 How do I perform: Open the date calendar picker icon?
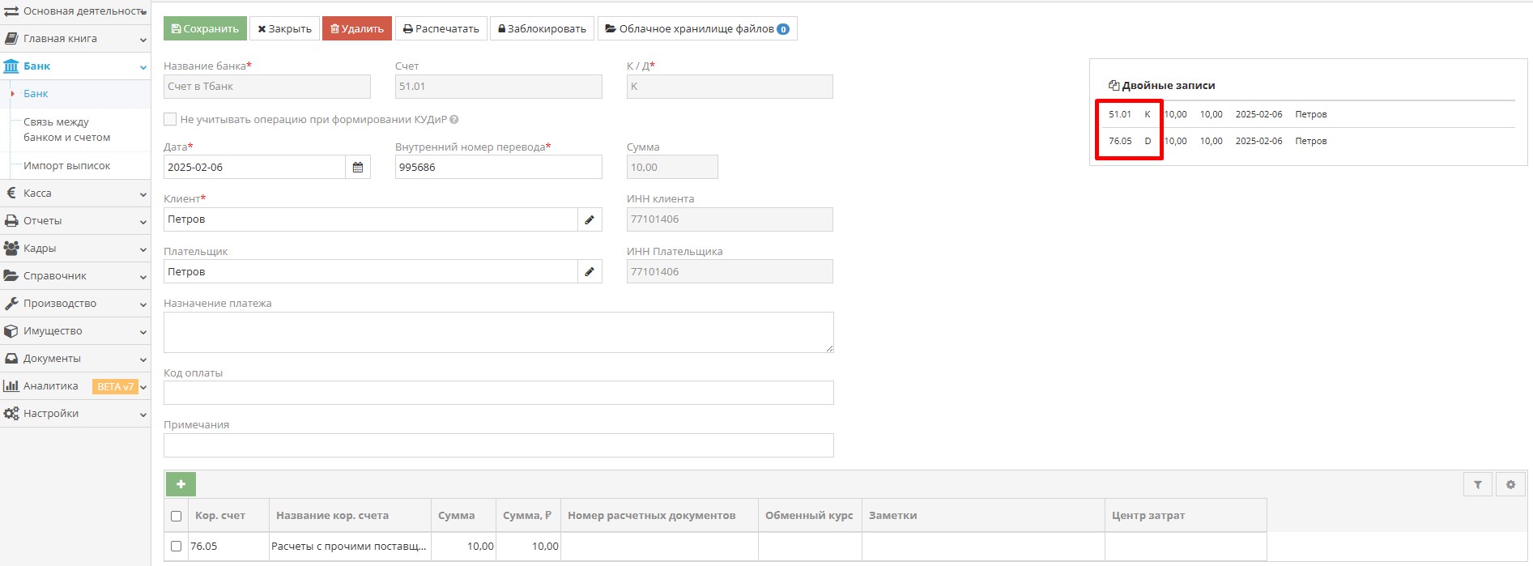(357, 168)
